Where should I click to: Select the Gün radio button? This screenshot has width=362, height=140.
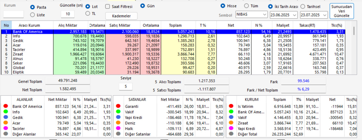(x=143, y=6)
